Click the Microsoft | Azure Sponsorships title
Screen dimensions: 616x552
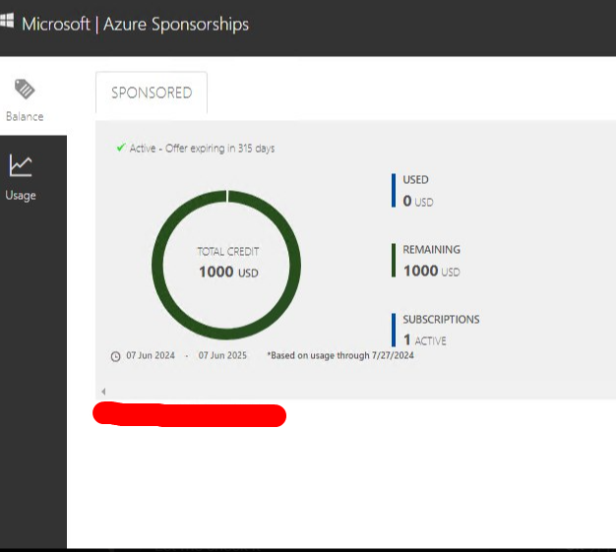tap(135, 24)
